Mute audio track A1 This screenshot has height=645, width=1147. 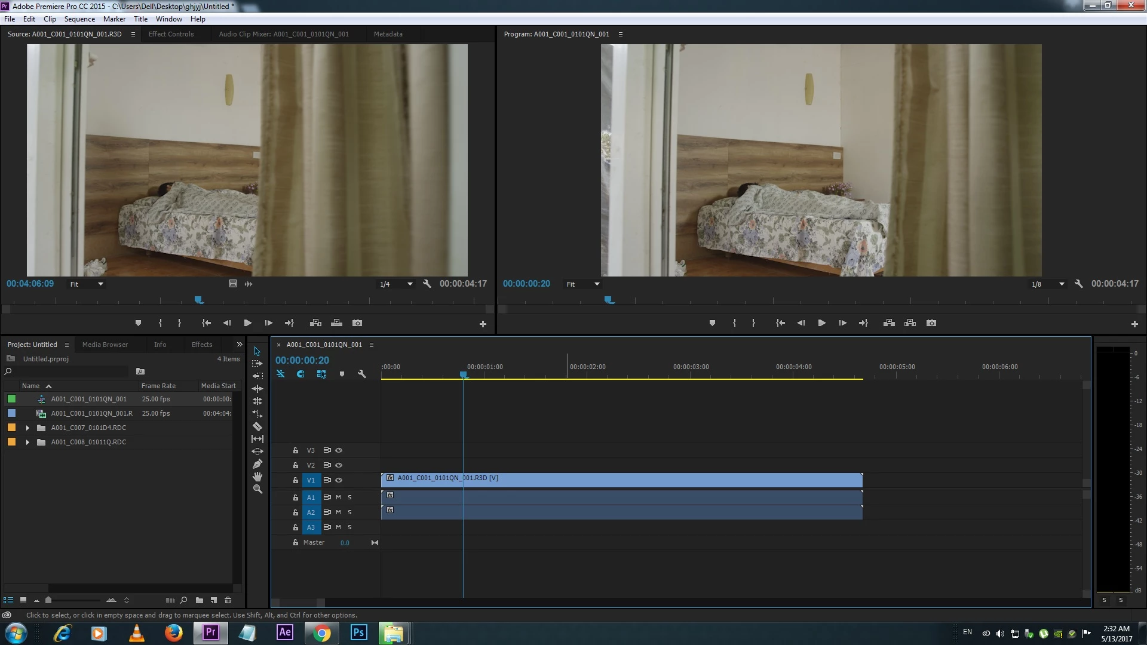click(x=338, y=497)
